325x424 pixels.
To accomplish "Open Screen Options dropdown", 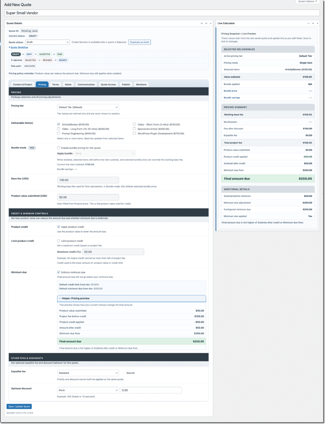I will (308, 2).
